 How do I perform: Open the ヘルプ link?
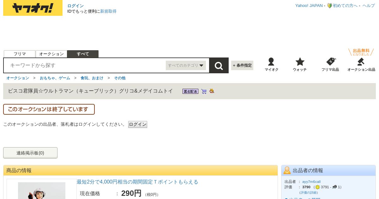point(369,6)
